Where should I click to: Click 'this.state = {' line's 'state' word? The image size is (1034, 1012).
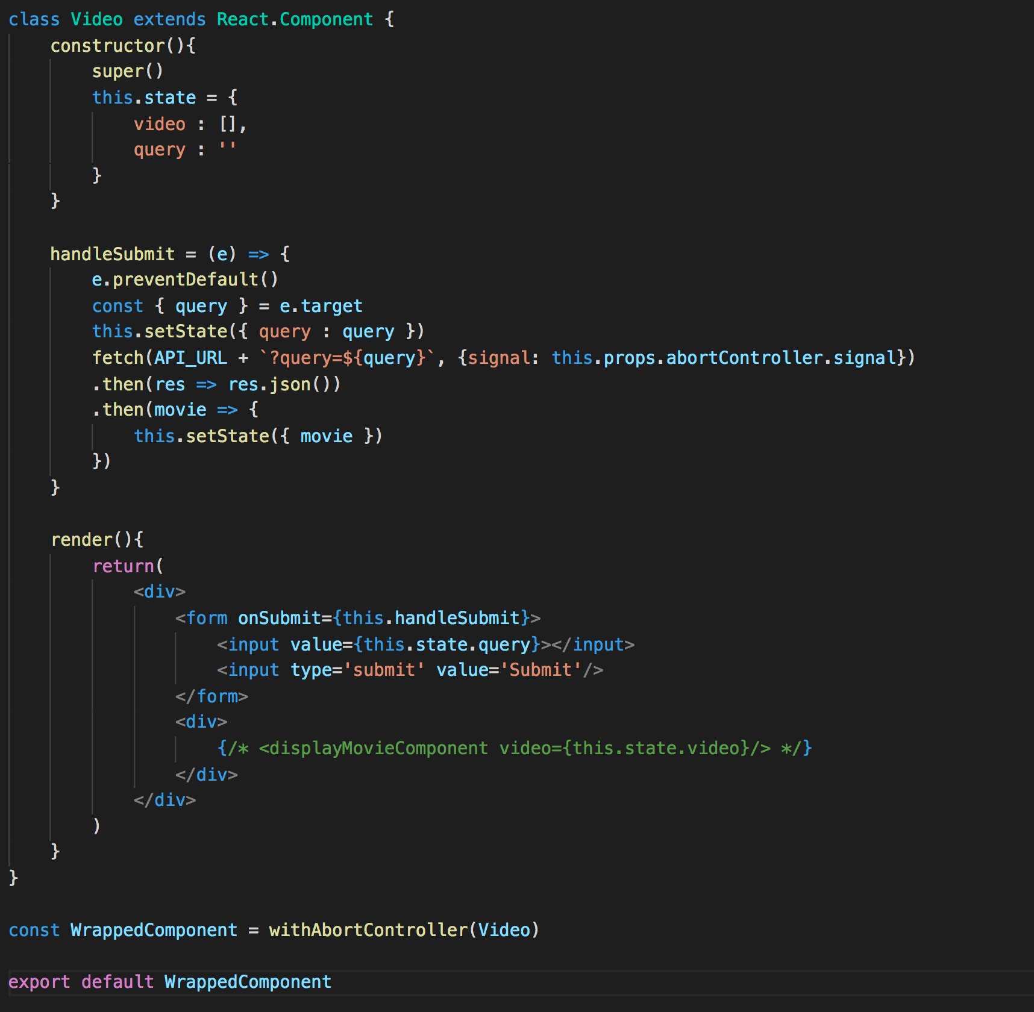170,98
